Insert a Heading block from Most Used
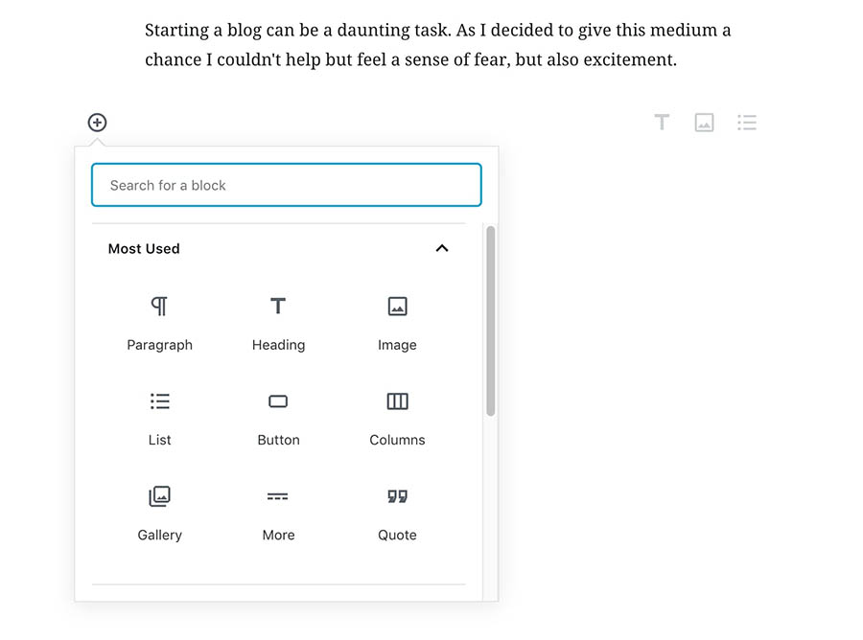 click(x=278, y=322)
